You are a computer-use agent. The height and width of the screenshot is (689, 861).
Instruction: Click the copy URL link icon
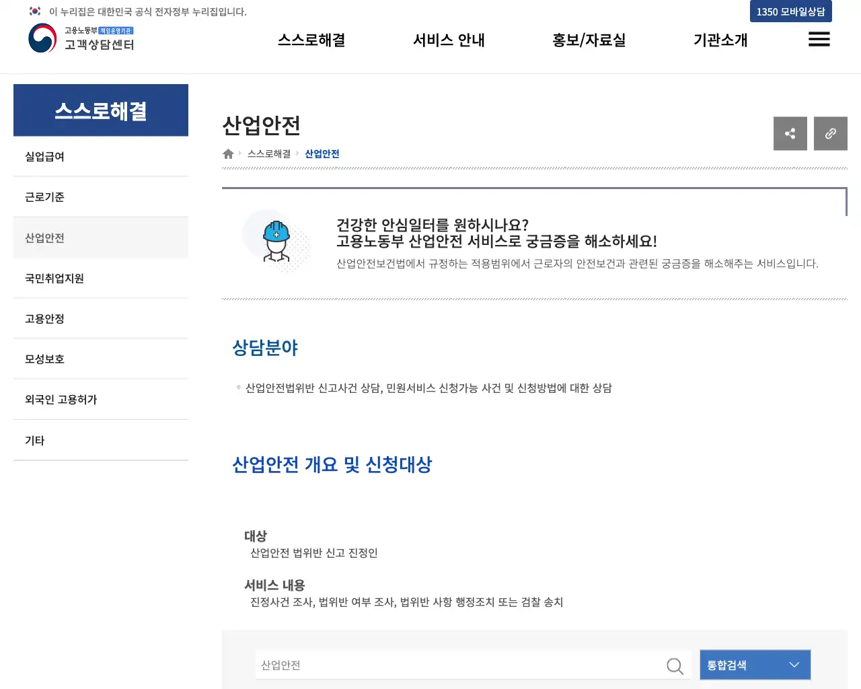coord(830,133)
